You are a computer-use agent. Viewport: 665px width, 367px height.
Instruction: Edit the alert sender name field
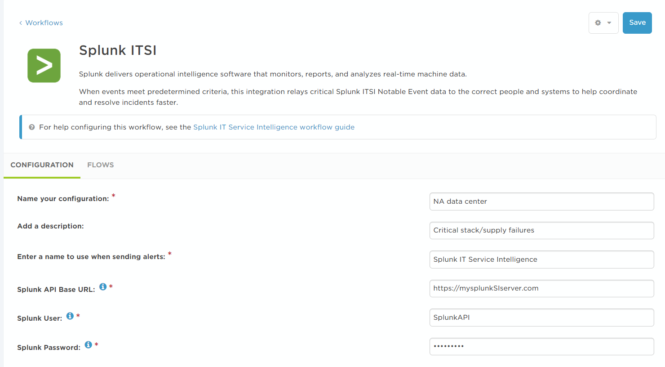click(x=541, y=260)
